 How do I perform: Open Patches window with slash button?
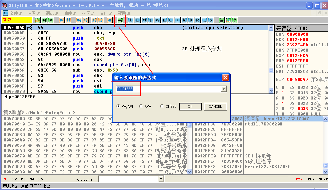coord(177,20)
